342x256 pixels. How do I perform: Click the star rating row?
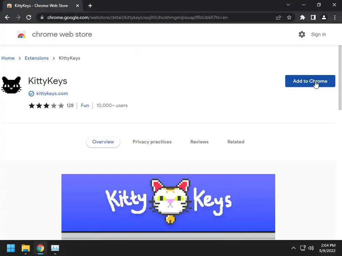(x=46, y=106)
